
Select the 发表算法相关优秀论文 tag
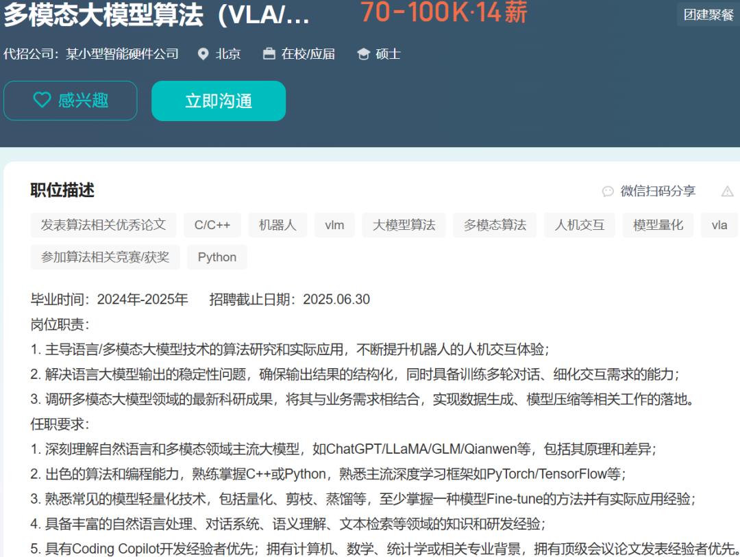[103, 225]
